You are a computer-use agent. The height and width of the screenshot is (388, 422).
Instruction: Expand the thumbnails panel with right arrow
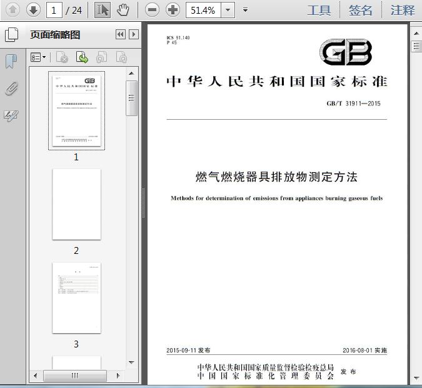pos(134,34)
